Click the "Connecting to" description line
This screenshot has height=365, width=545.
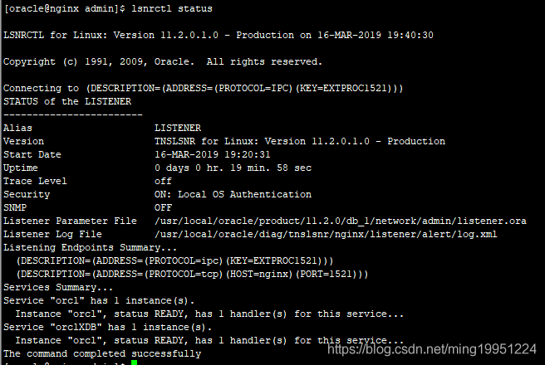click(204, 88)
